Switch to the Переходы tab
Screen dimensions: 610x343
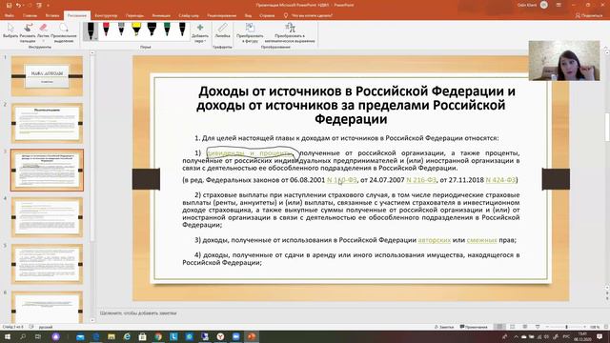(x=134, y=15)
